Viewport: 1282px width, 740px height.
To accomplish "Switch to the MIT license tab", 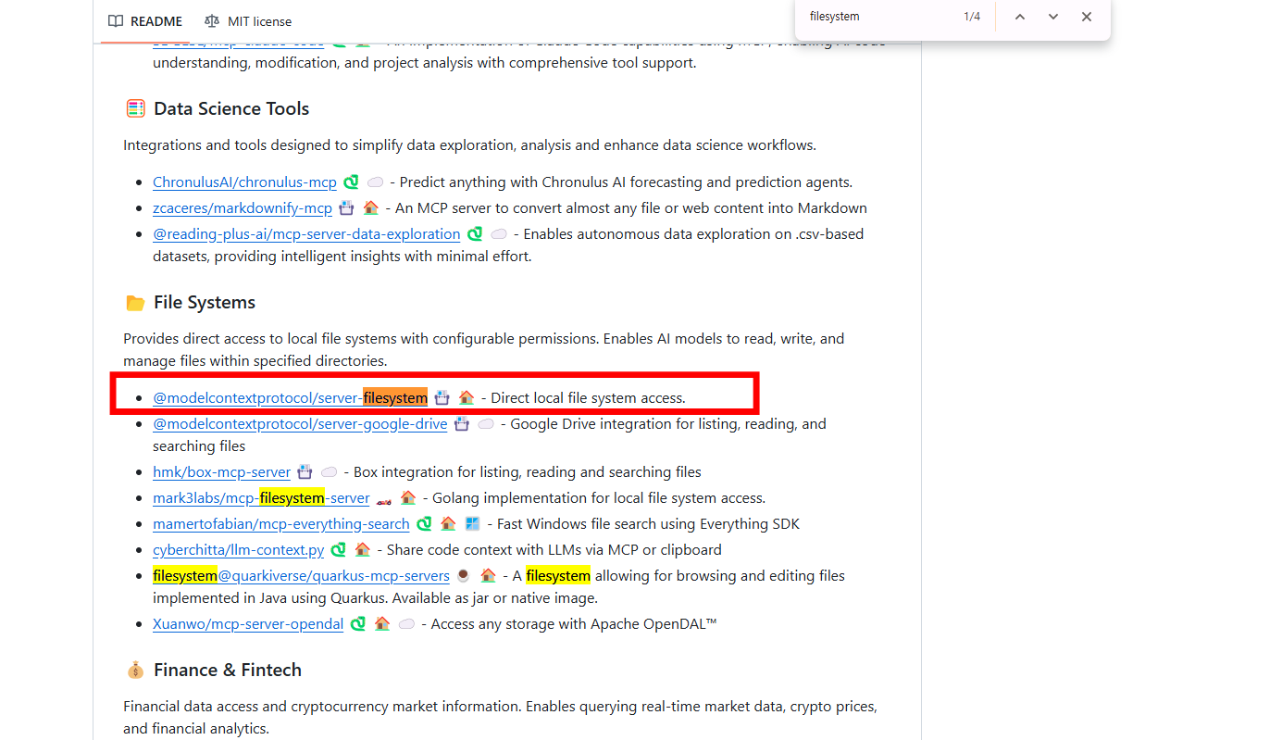I will click(x=248, y=20).
